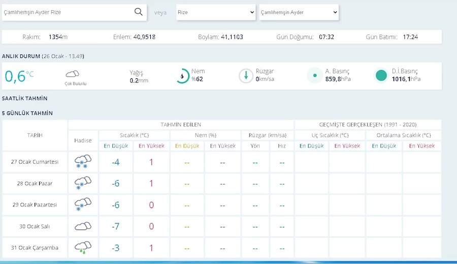
Task: Click the TARİH column header
Action: pos(35,135)
